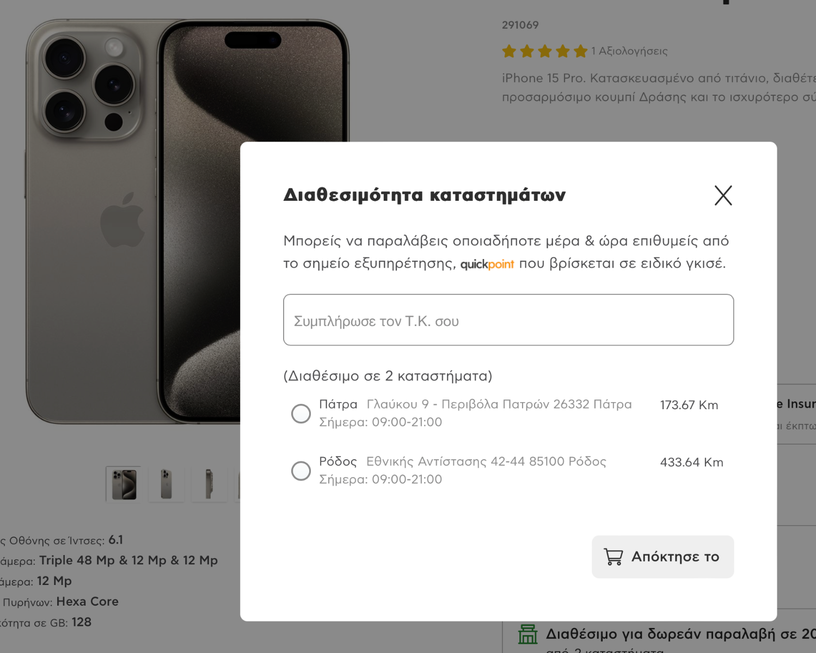The width and height of the screenshot is (816, 653).
Task: Click the fifth gold rating star
Action: (x=581, y=51)
